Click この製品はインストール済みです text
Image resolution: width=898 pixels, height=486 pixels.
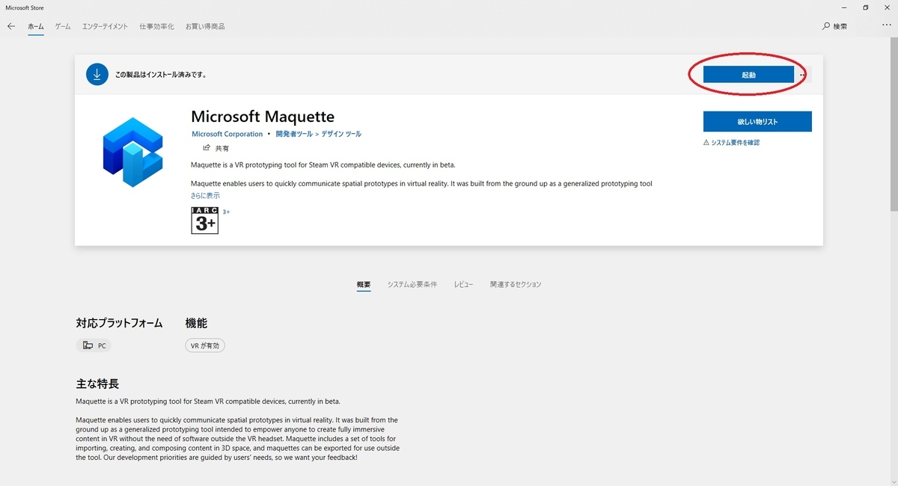(x=160, y=75)
